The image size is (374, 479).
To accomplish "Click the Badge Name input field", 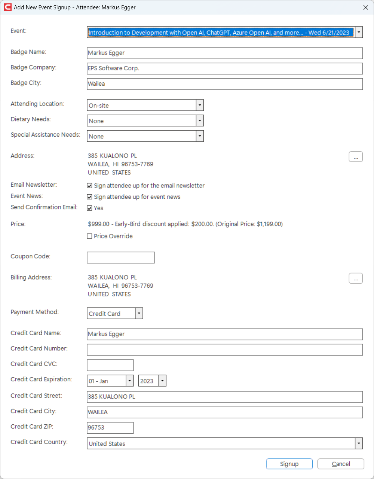I will pos(225,53).
